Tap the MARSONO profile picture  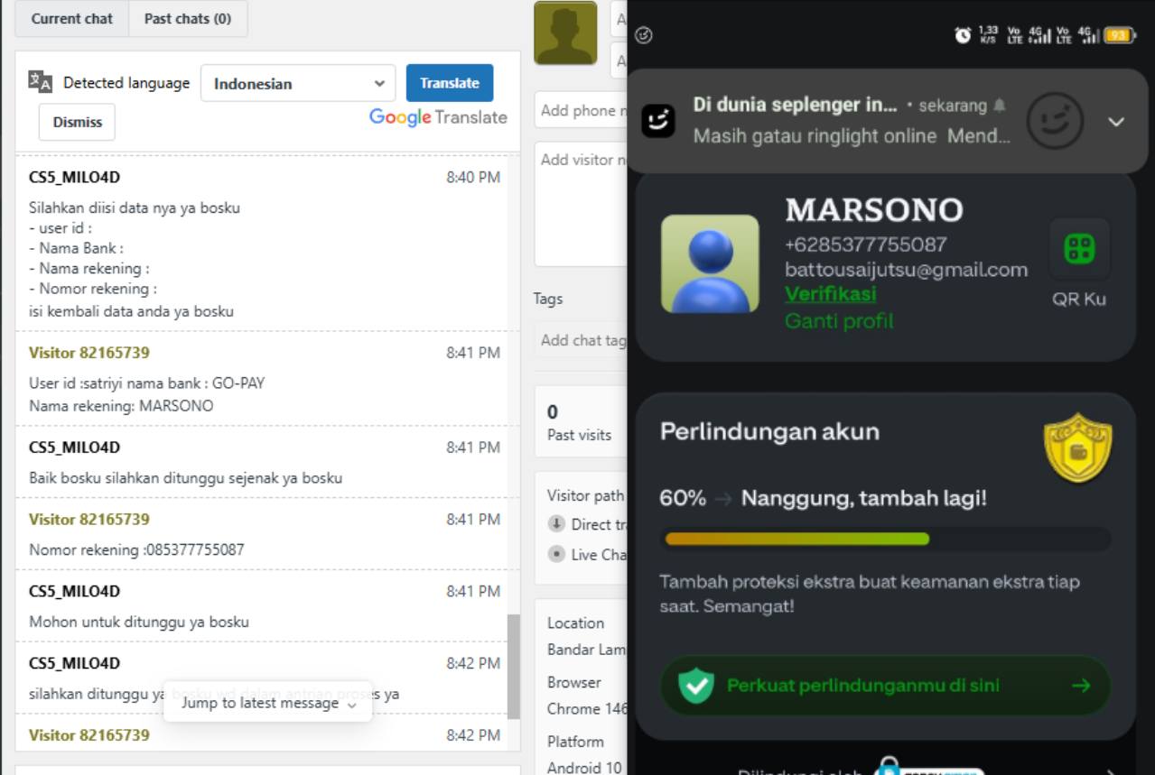point(710,263)
